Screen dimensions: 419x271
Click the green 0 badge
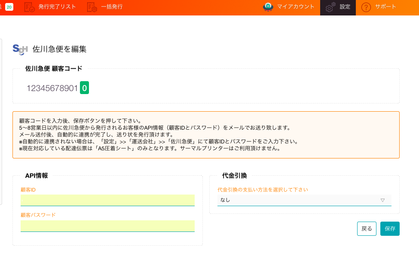pos(84,88)
